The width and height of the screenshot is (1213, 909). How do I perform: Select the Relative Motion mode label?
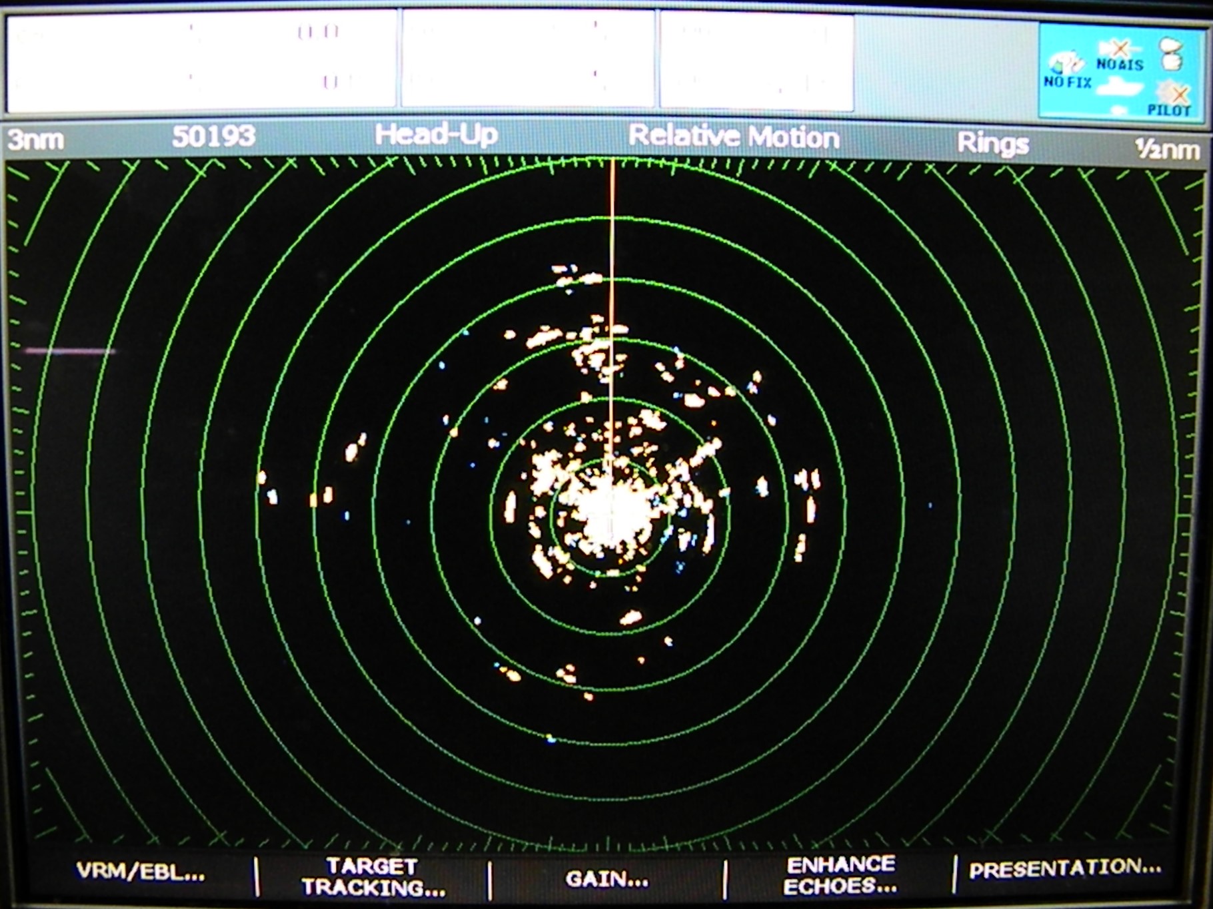pos(734,137)
